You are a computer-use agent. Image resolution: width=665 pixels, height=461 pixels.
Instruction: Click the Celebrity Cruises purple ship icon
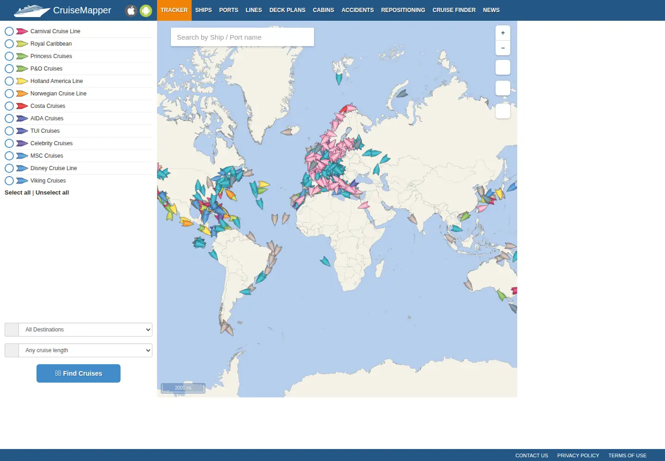(22, 143)
